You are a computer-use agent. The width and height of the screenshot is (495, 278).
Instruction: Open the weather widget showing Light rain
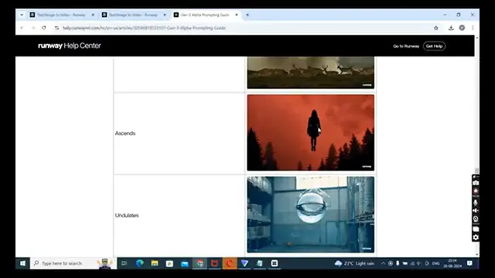[x=354, y=263]
